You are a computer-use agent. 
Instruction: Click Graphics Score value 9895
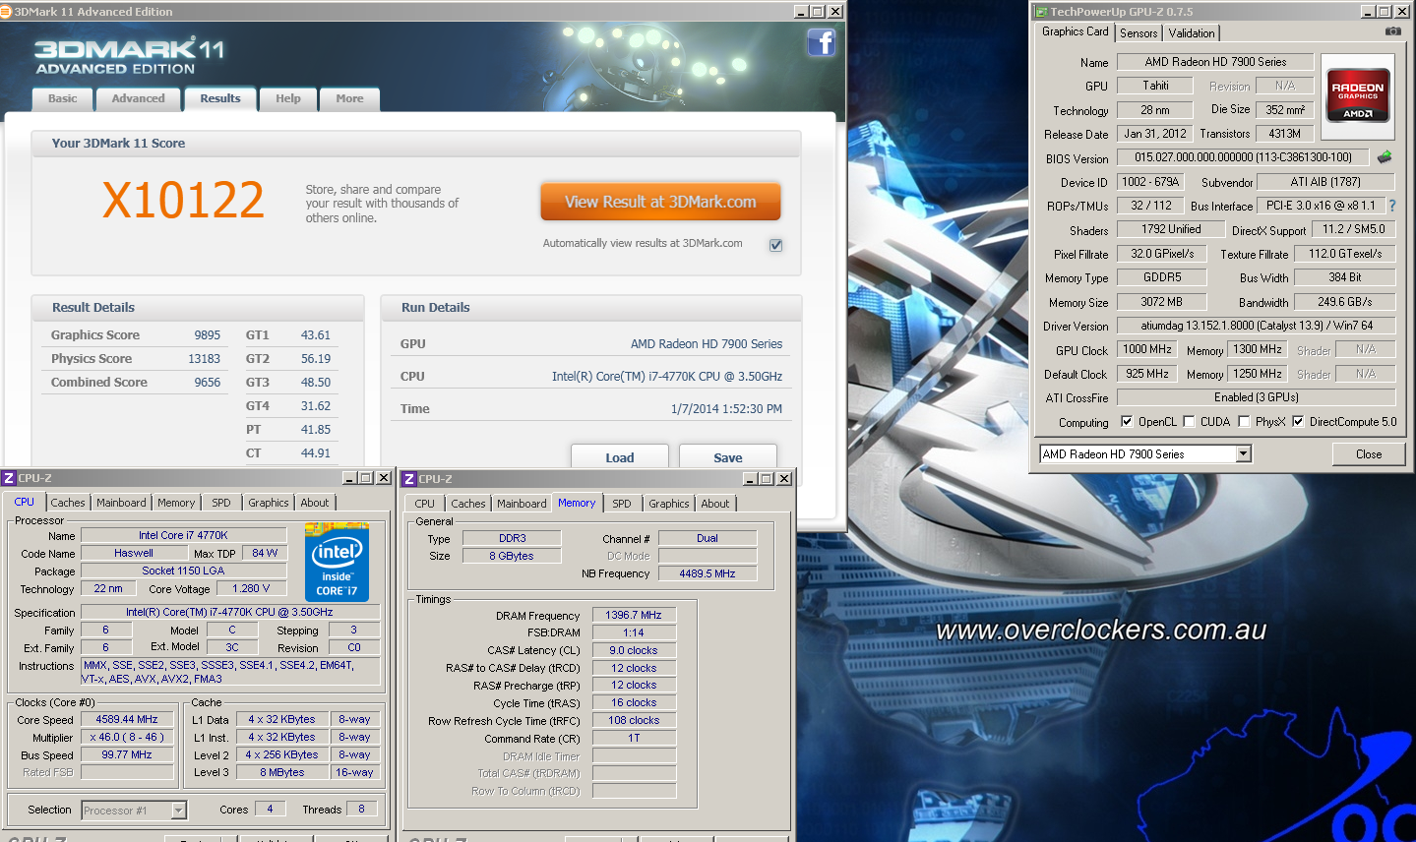click(x=208, y=335)
